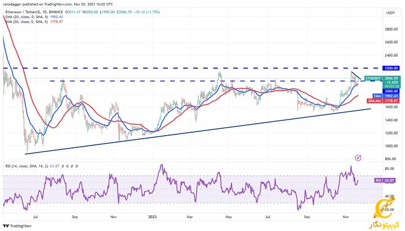Click the 1000.00 price axis value
Image resolution: width=405 pixels, height=231 pixels.
pyautogui.click(x=391, y=146)
